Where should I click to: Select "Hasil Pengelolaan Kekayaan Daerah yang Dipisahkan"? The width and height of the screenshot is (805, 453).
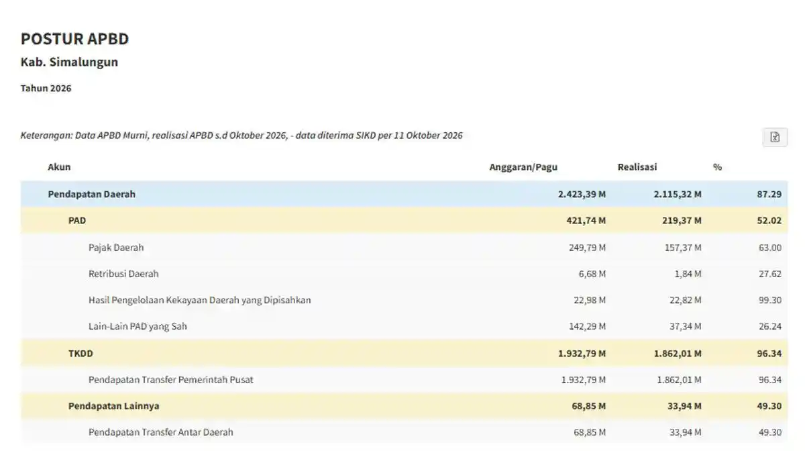pos(200,300)
